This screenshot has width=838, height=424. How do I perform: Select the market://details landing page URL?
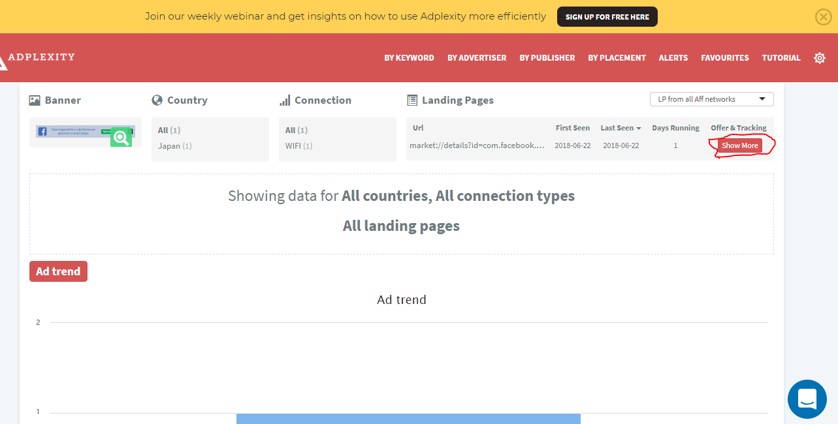click(x=477, y=145)
